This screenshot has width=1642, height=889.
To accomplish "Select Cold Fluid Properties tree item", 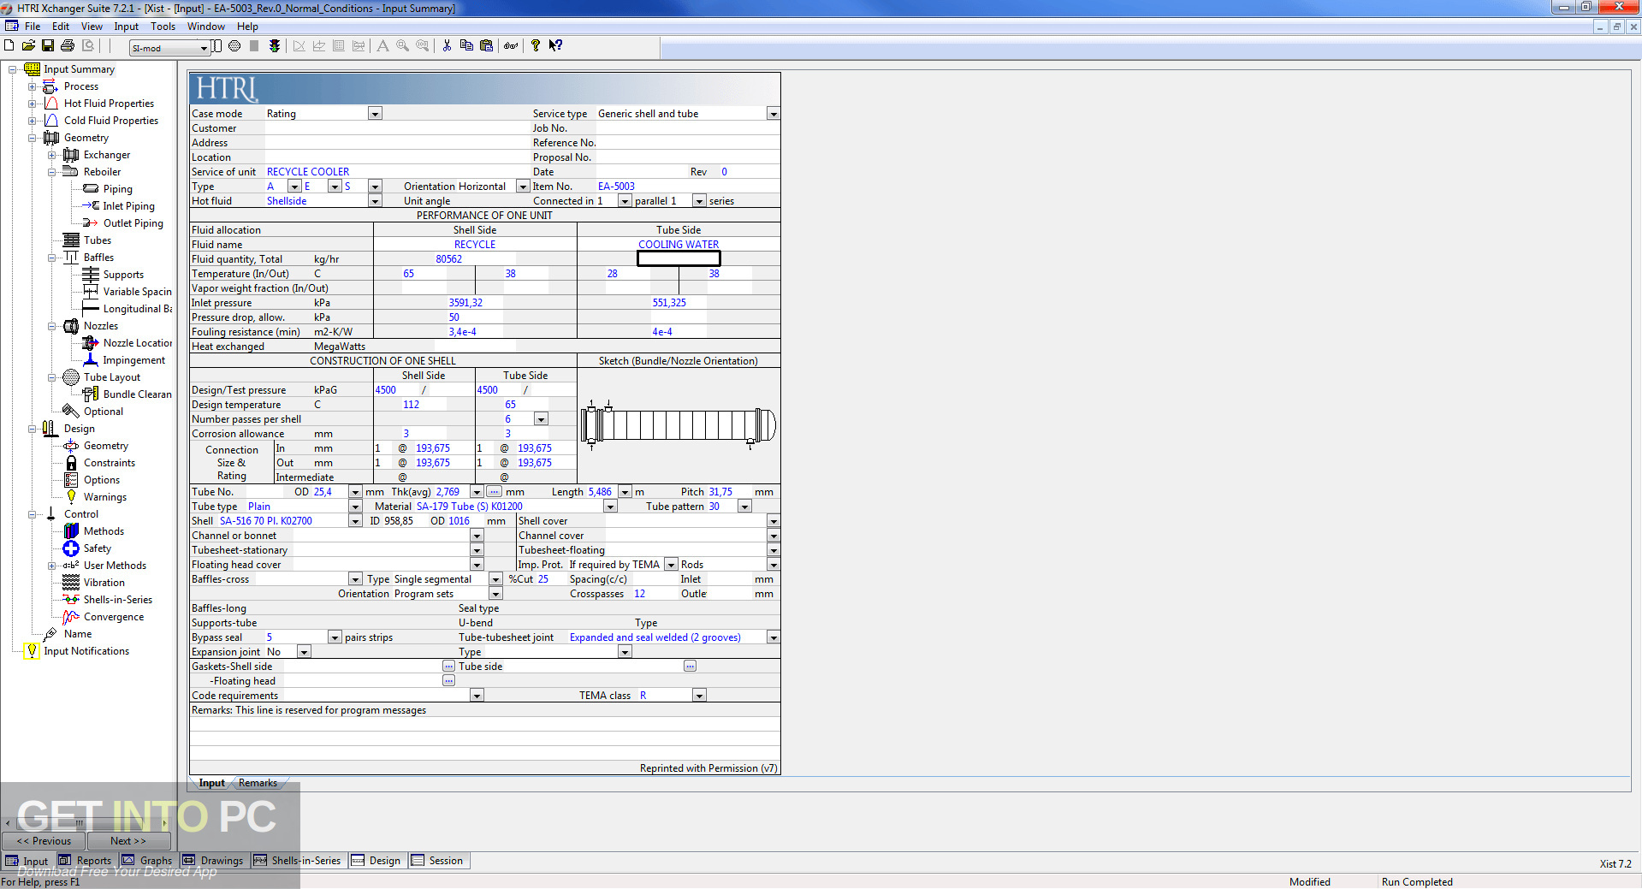I will [x=110, y=121].
